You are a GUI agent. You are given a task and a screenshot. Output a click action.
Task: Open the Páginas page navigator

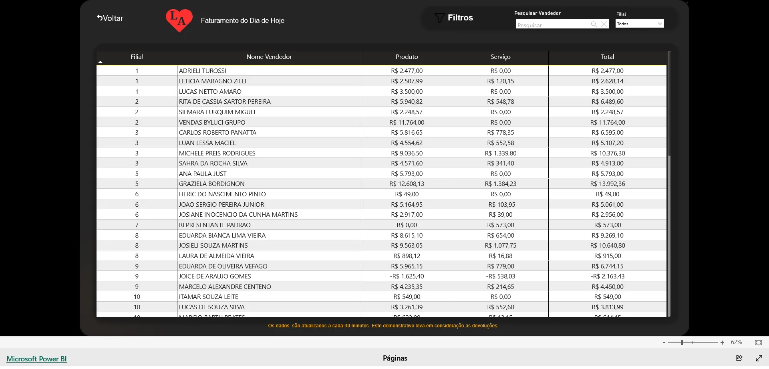(395, 358)
